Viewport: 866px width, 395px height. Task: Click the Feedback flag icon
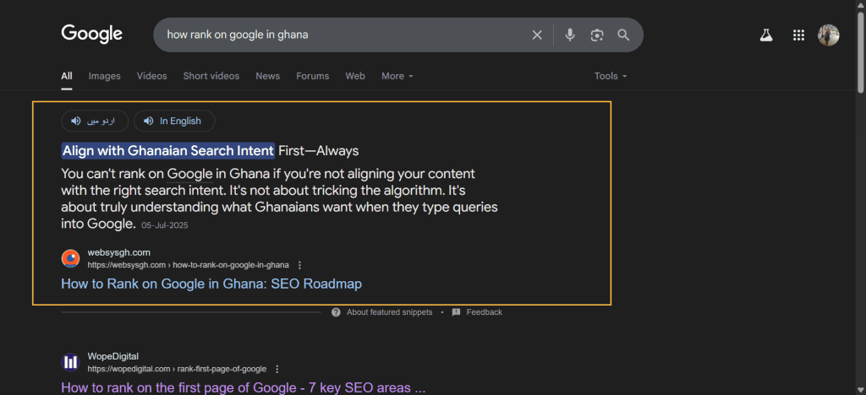click(456, 312)
